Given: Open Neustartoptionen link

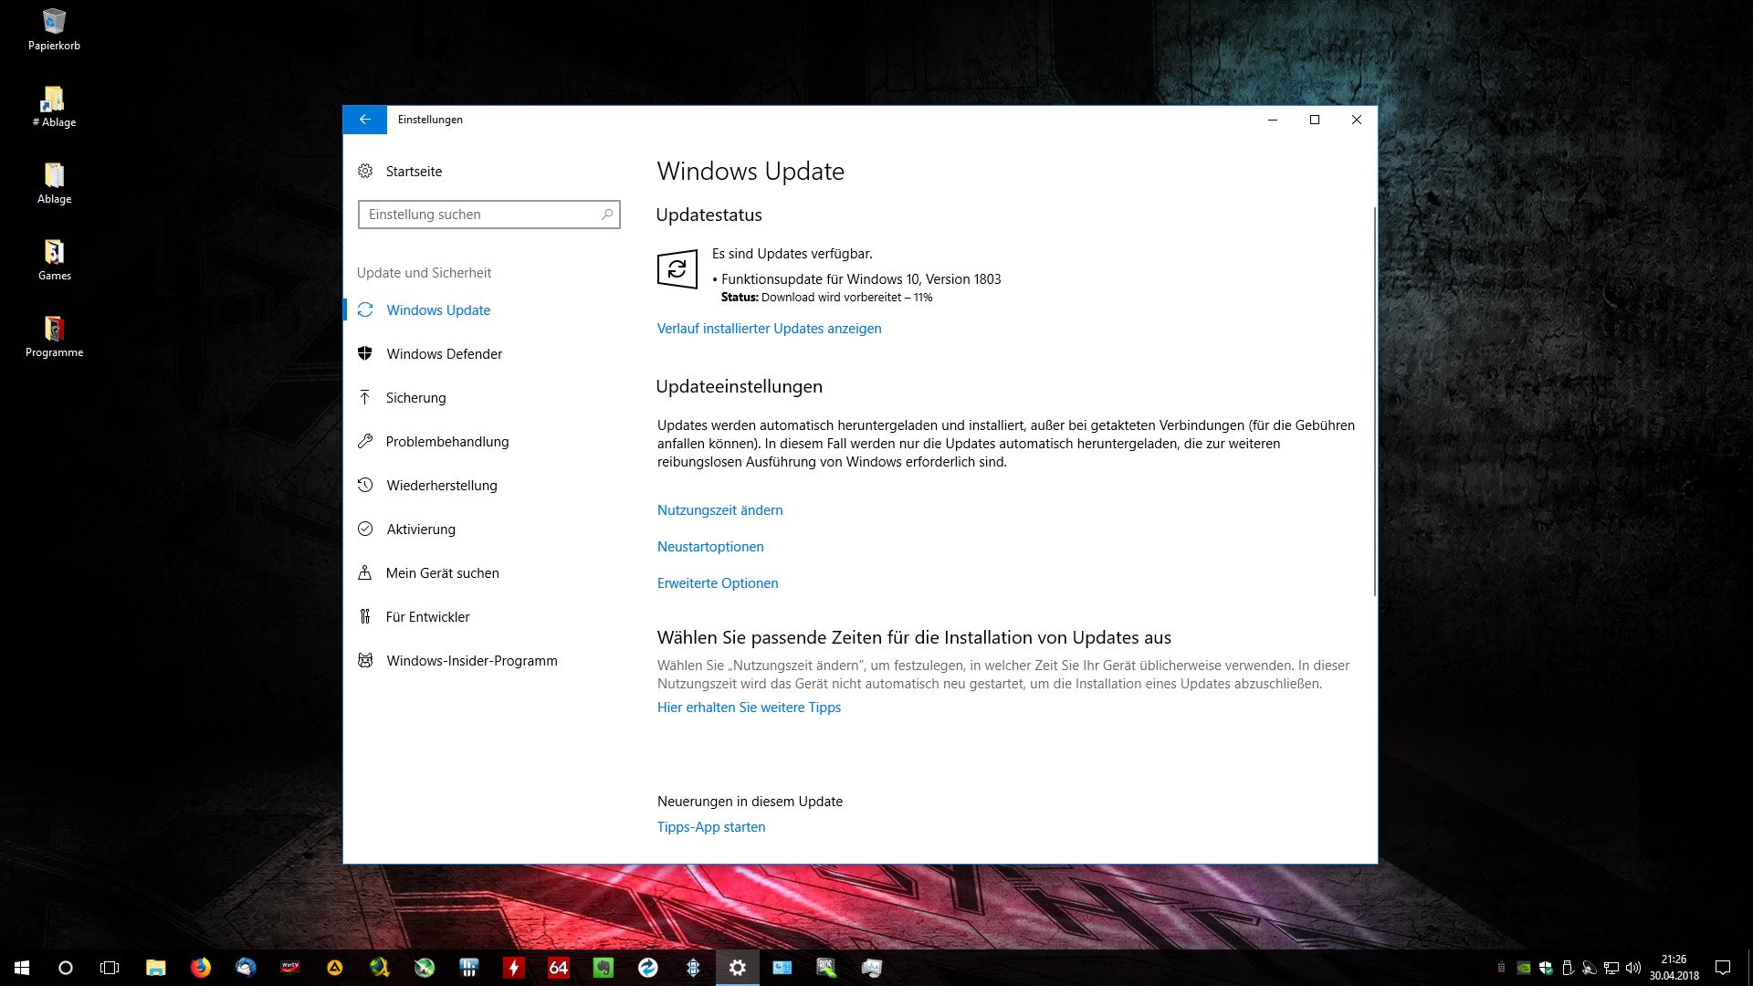Looking at the screenshot, I should (710, 547).
